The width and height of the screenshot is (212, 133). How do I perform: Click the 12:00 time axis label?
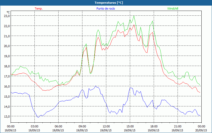(106, 127)
